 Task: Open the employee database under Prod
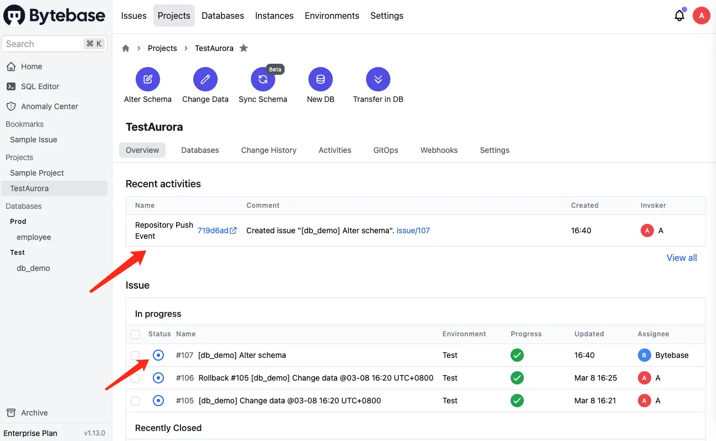click(34, 237)
